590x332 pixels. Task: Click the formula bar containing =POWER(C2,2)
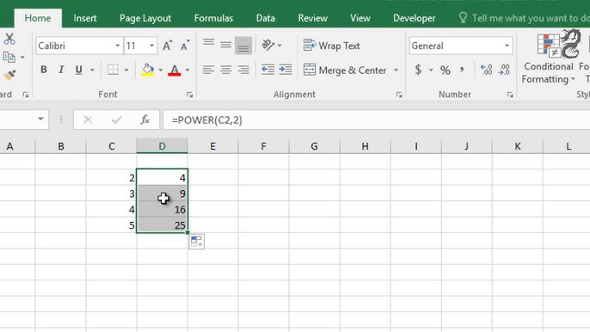click(377, 120)
